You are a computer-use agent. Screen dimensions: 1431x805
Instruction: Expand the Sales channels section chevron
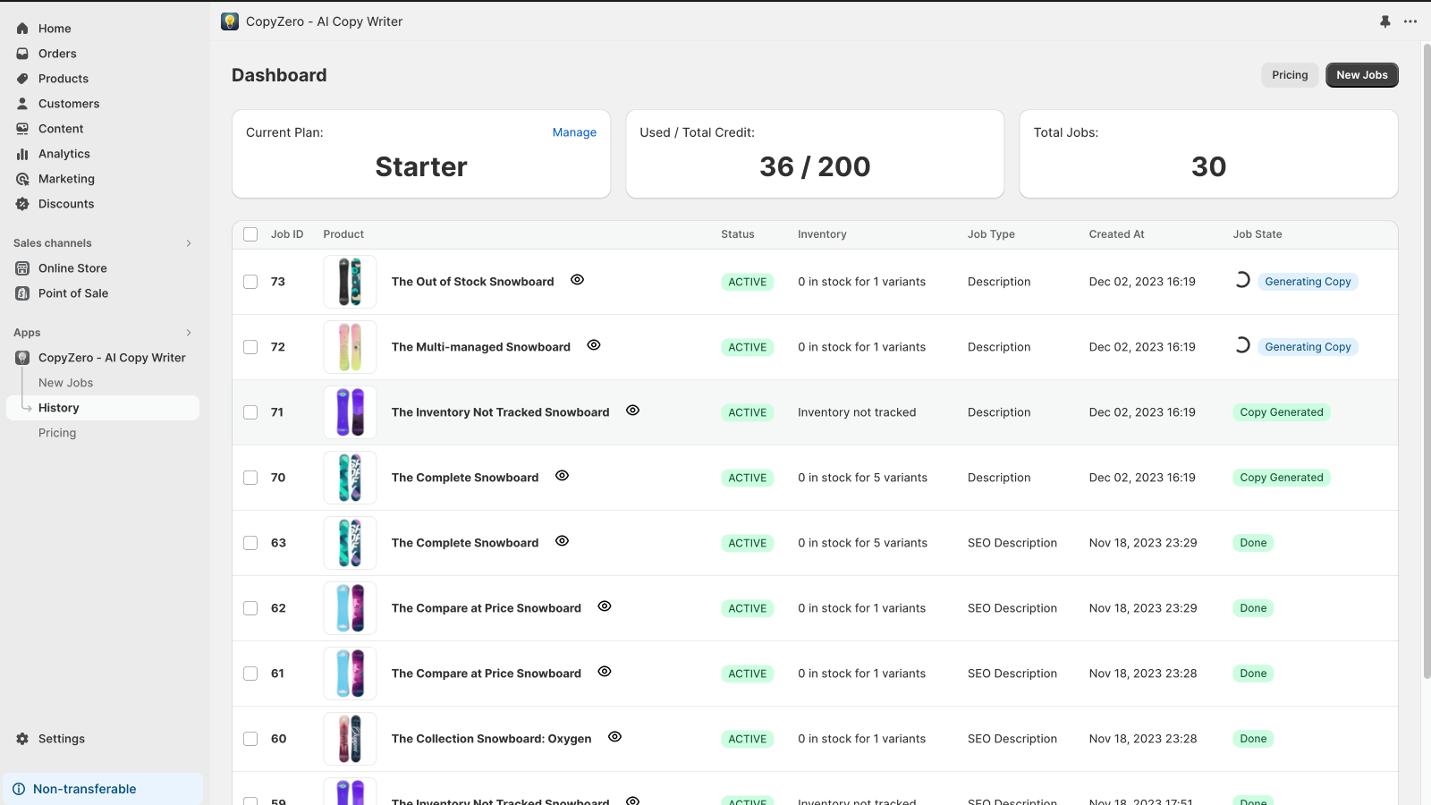tap(189, 243)
